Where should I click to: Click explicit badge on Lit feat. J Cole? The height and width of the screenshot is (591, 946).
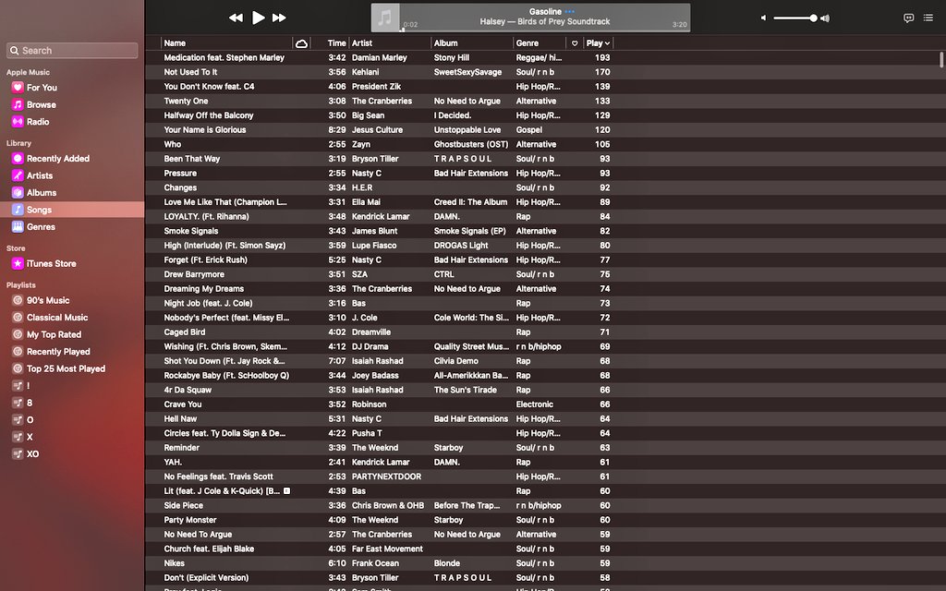pyautogui.click(x=287, y=491)
